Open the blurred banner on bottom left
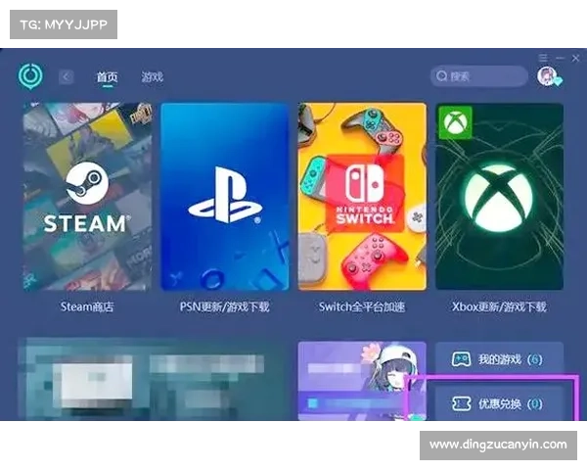587x470 pixels. click(x=152, y=379)
